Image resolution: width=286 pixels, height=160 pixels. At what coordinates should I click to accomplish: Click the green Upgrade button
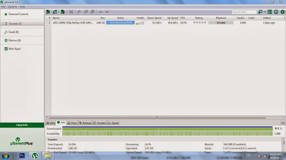point(22,125)
